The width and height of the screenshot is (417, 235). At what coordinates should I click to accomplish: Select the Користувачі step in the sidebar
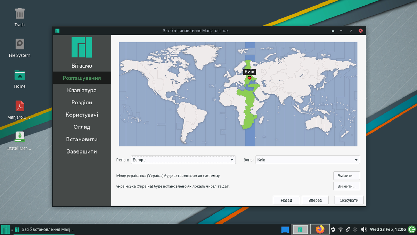(x=82, y=115)
